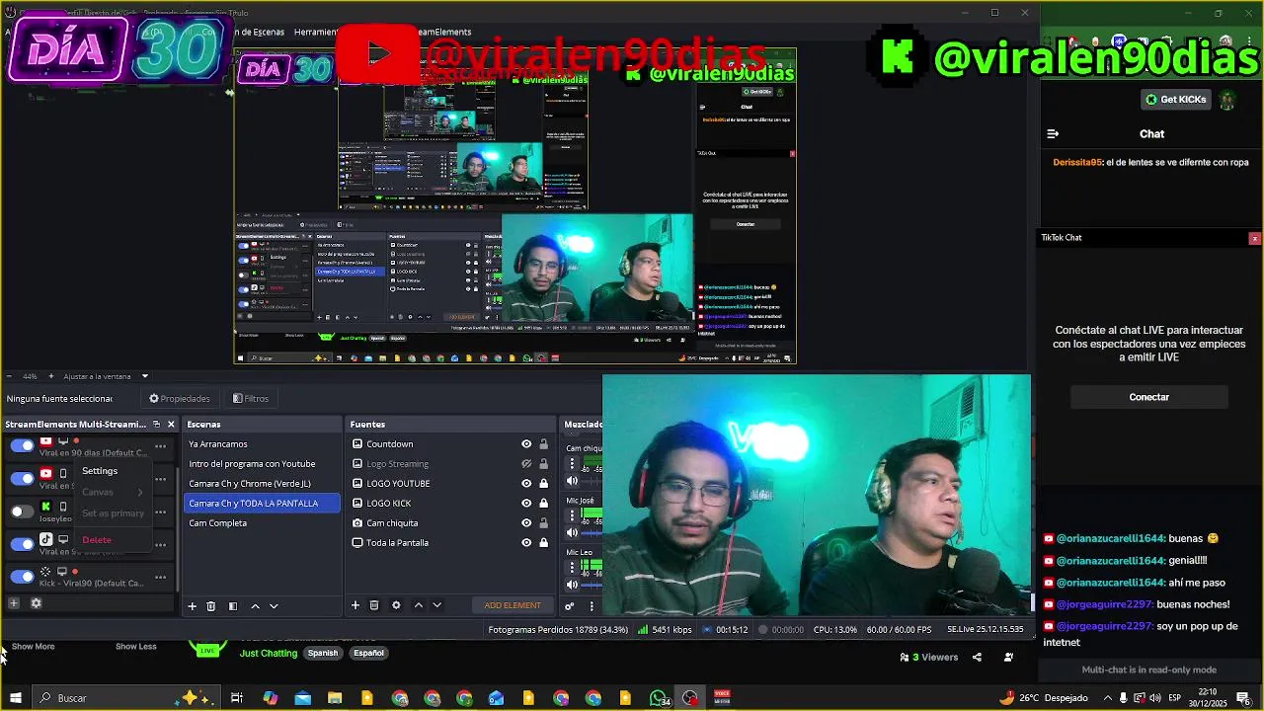Open WhatsApp from the Windows taskbar
The height and width of the screenshot is (711, 1264).
[x=658, y=698]
